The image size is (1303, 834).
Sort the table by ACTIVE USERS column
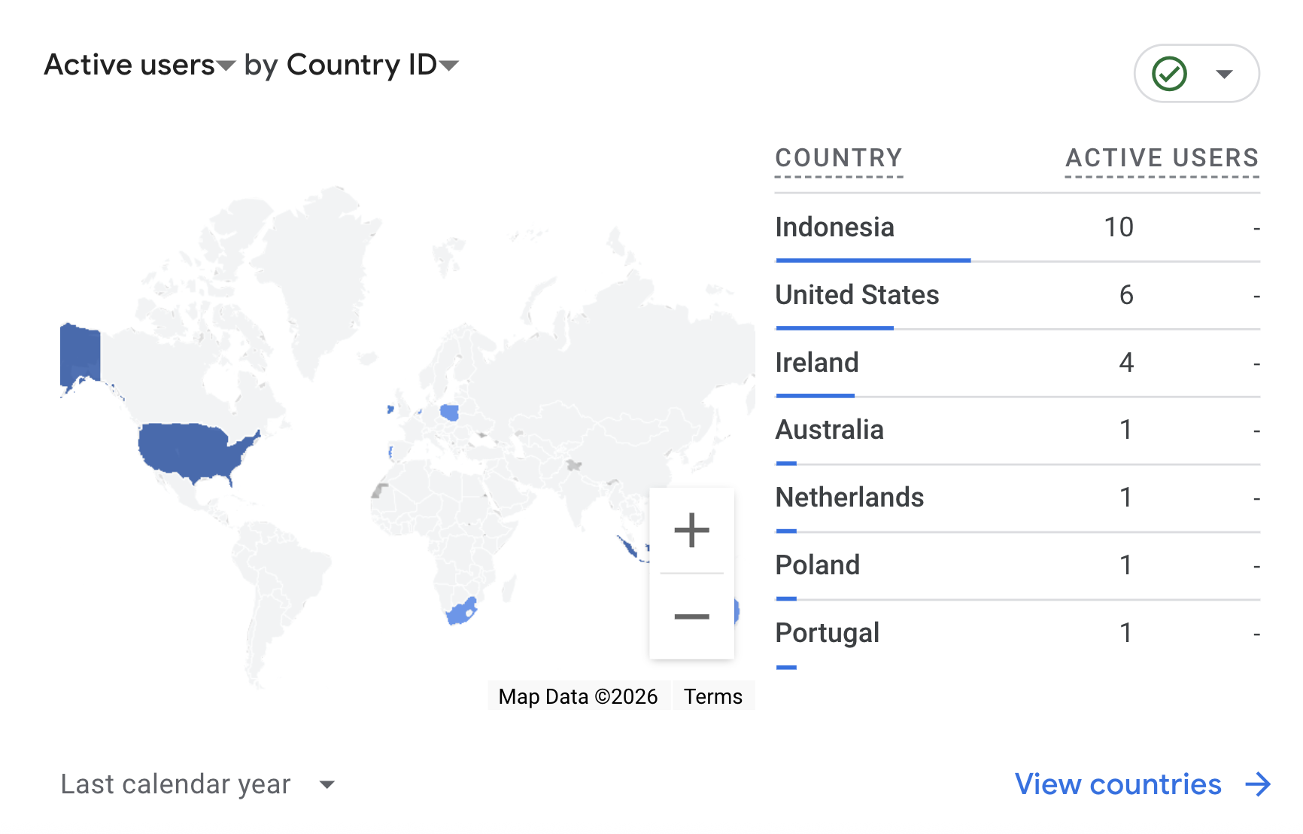tap(1162, 158)
